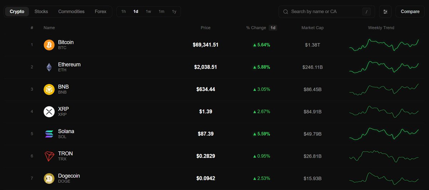This screenshot has width=429, height=190.
Task: Sort by the Market Cap column header
Action: tap(312, 28)
